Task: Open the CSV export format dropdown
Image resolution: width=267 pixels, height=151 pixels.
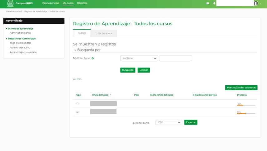Action: coord(169,122)
